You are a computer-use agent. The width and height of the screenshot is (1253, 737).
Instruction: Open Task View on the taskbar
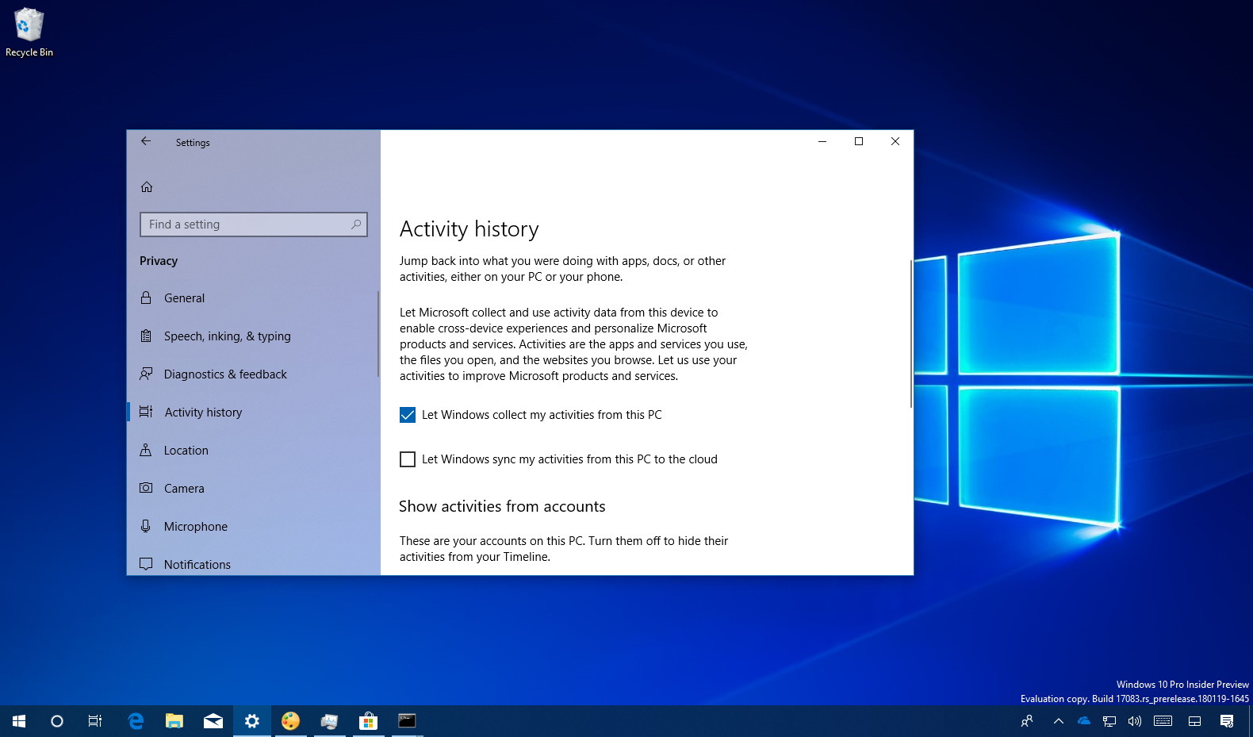coord(95,721)
